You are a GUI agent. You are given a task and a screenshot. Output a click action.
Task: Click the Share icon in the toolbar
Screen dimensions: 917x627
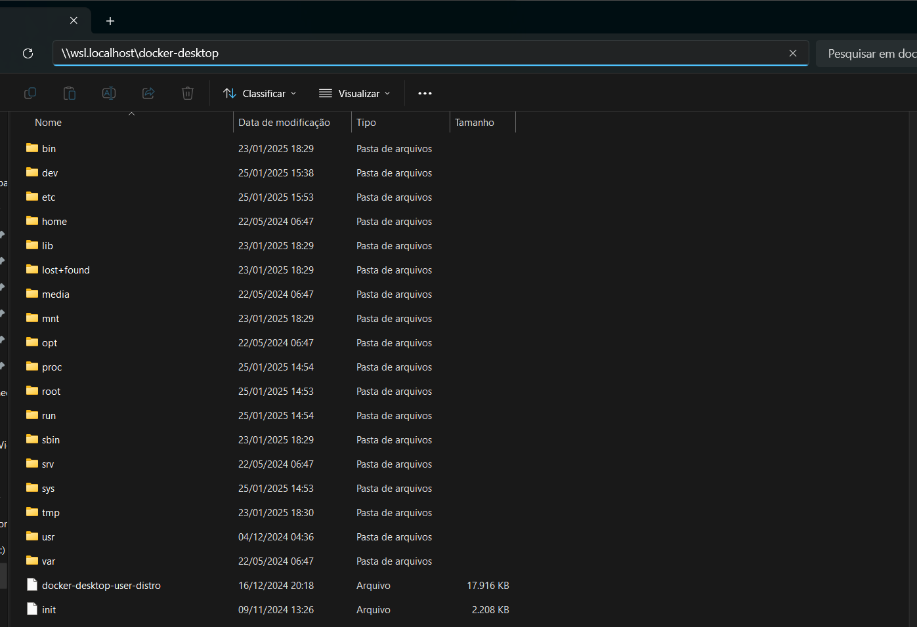tap(148, 93)
